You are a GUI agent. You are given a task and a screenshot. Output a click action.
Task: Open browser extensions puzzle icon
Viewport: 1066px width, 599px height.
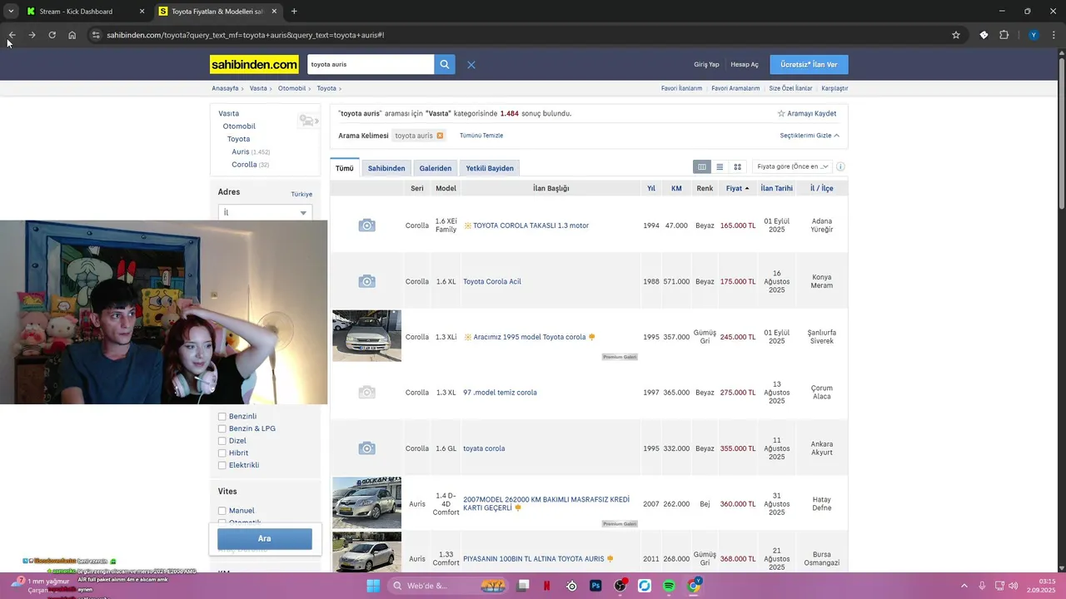pos(1004,35)
